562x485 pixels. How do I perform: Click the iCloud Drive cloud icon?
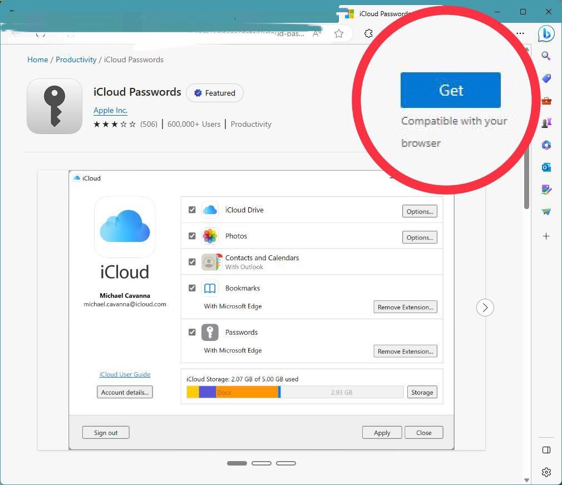pos(210,210)
